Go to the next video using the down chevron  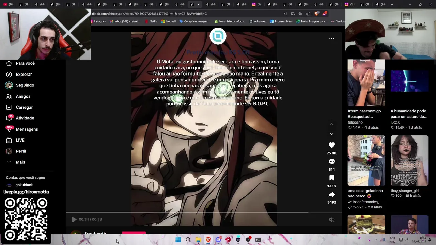332,134
